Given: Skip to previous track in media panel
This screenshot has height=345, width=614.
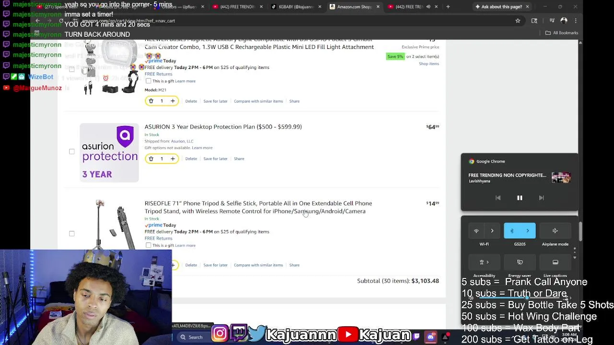Looking at the screenshot, I should point(498,198).
